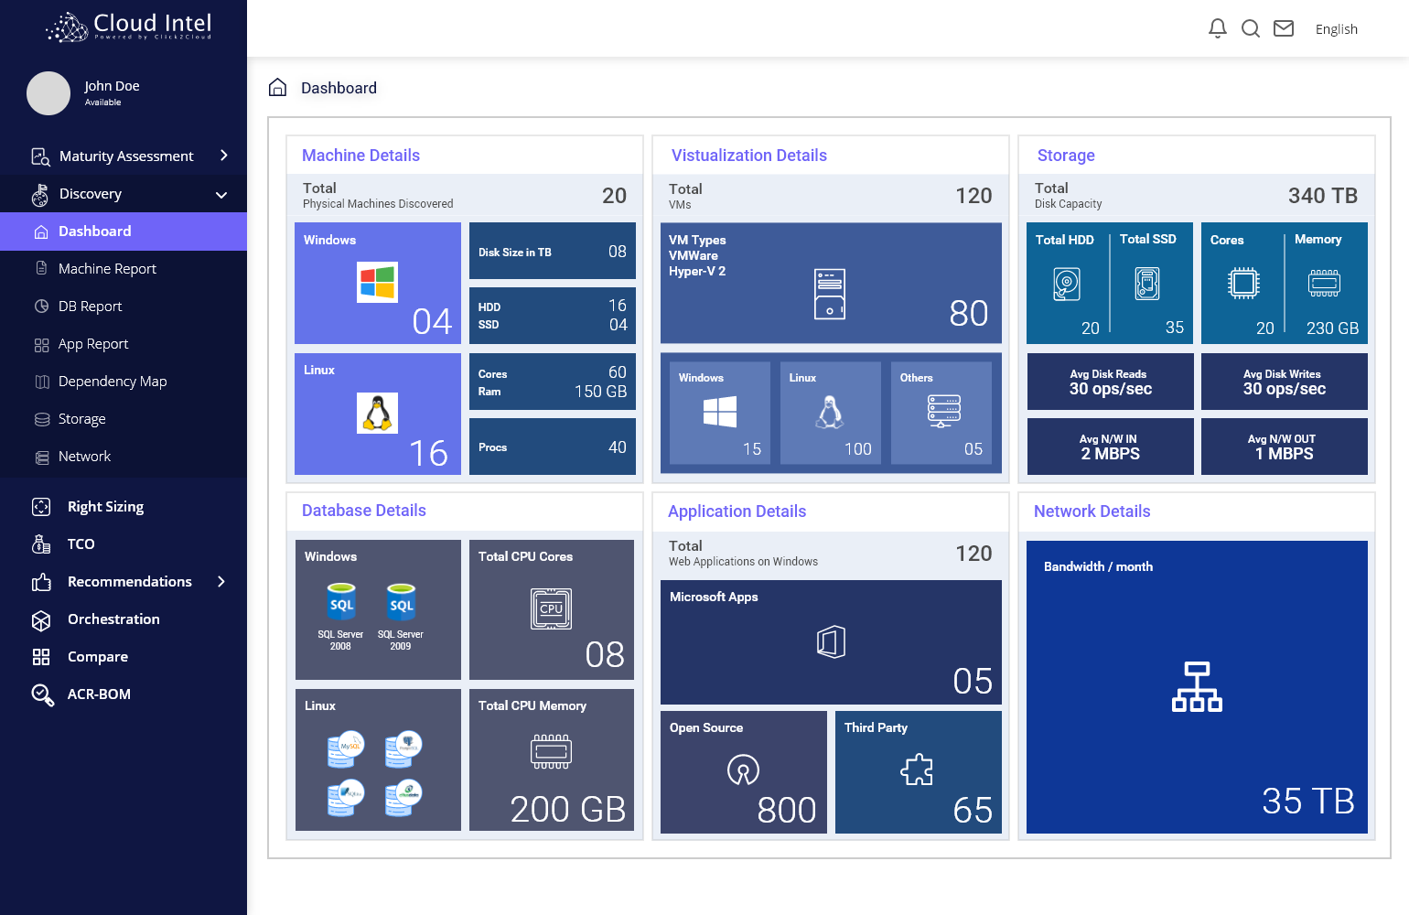1409x915 pixels.
Task: Click the Windows logo in Machine Details
Action: [x=377, y=283]
